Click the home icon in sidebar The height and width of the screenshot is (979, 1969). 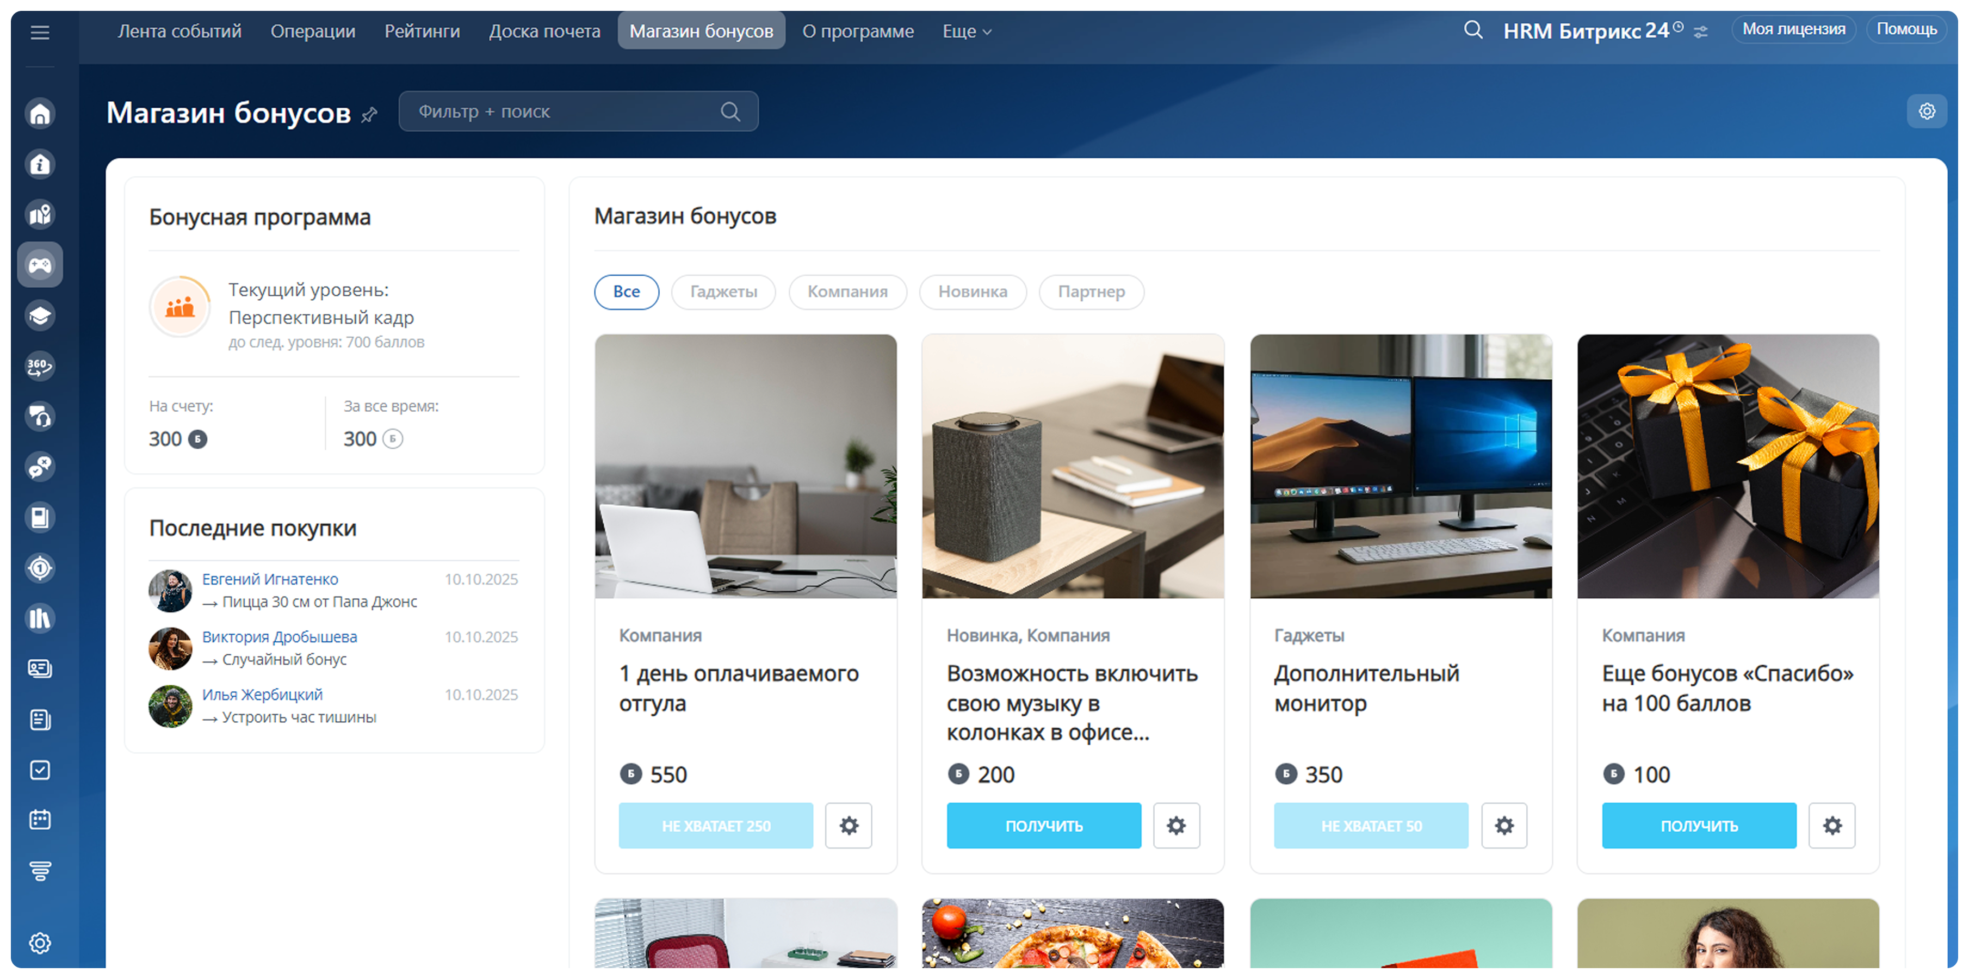[x=40, y=114]
